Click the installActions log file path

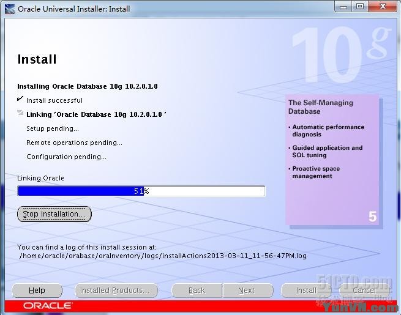pos(163,256)
